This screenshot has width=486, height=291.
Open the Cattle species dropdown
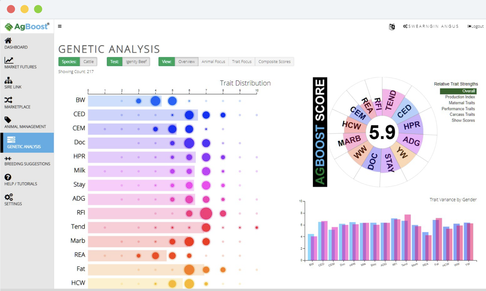tap(88, 62)
